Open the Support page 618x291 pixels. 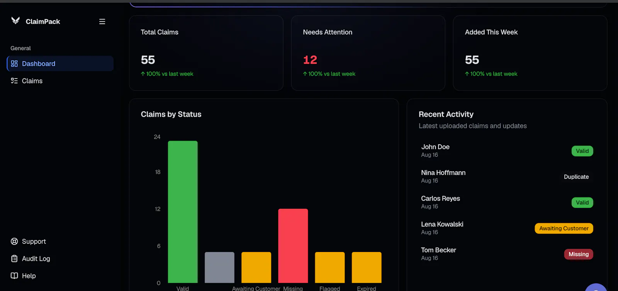pos(34,242)
